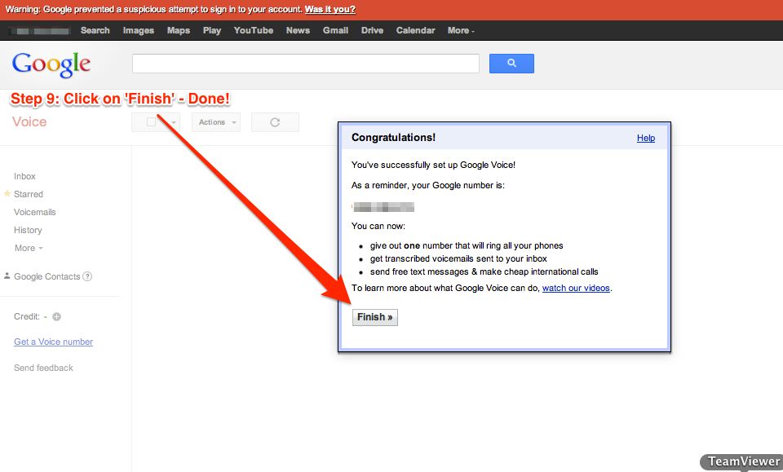Expand the More menu in the top bar
This screenshot has height=472, width=783.
[x=461, y=30]
